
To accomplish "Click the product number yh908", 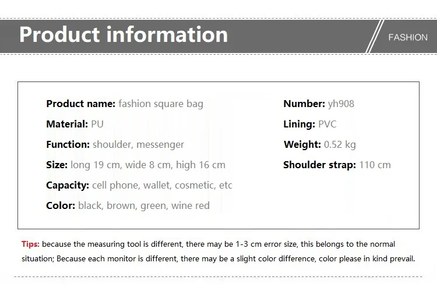I will 341,104.
